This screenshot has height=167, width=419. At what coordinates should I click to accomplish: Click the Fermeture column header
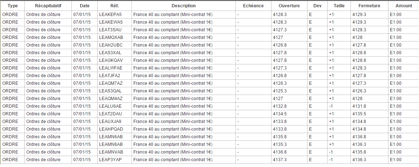[369, 6]
